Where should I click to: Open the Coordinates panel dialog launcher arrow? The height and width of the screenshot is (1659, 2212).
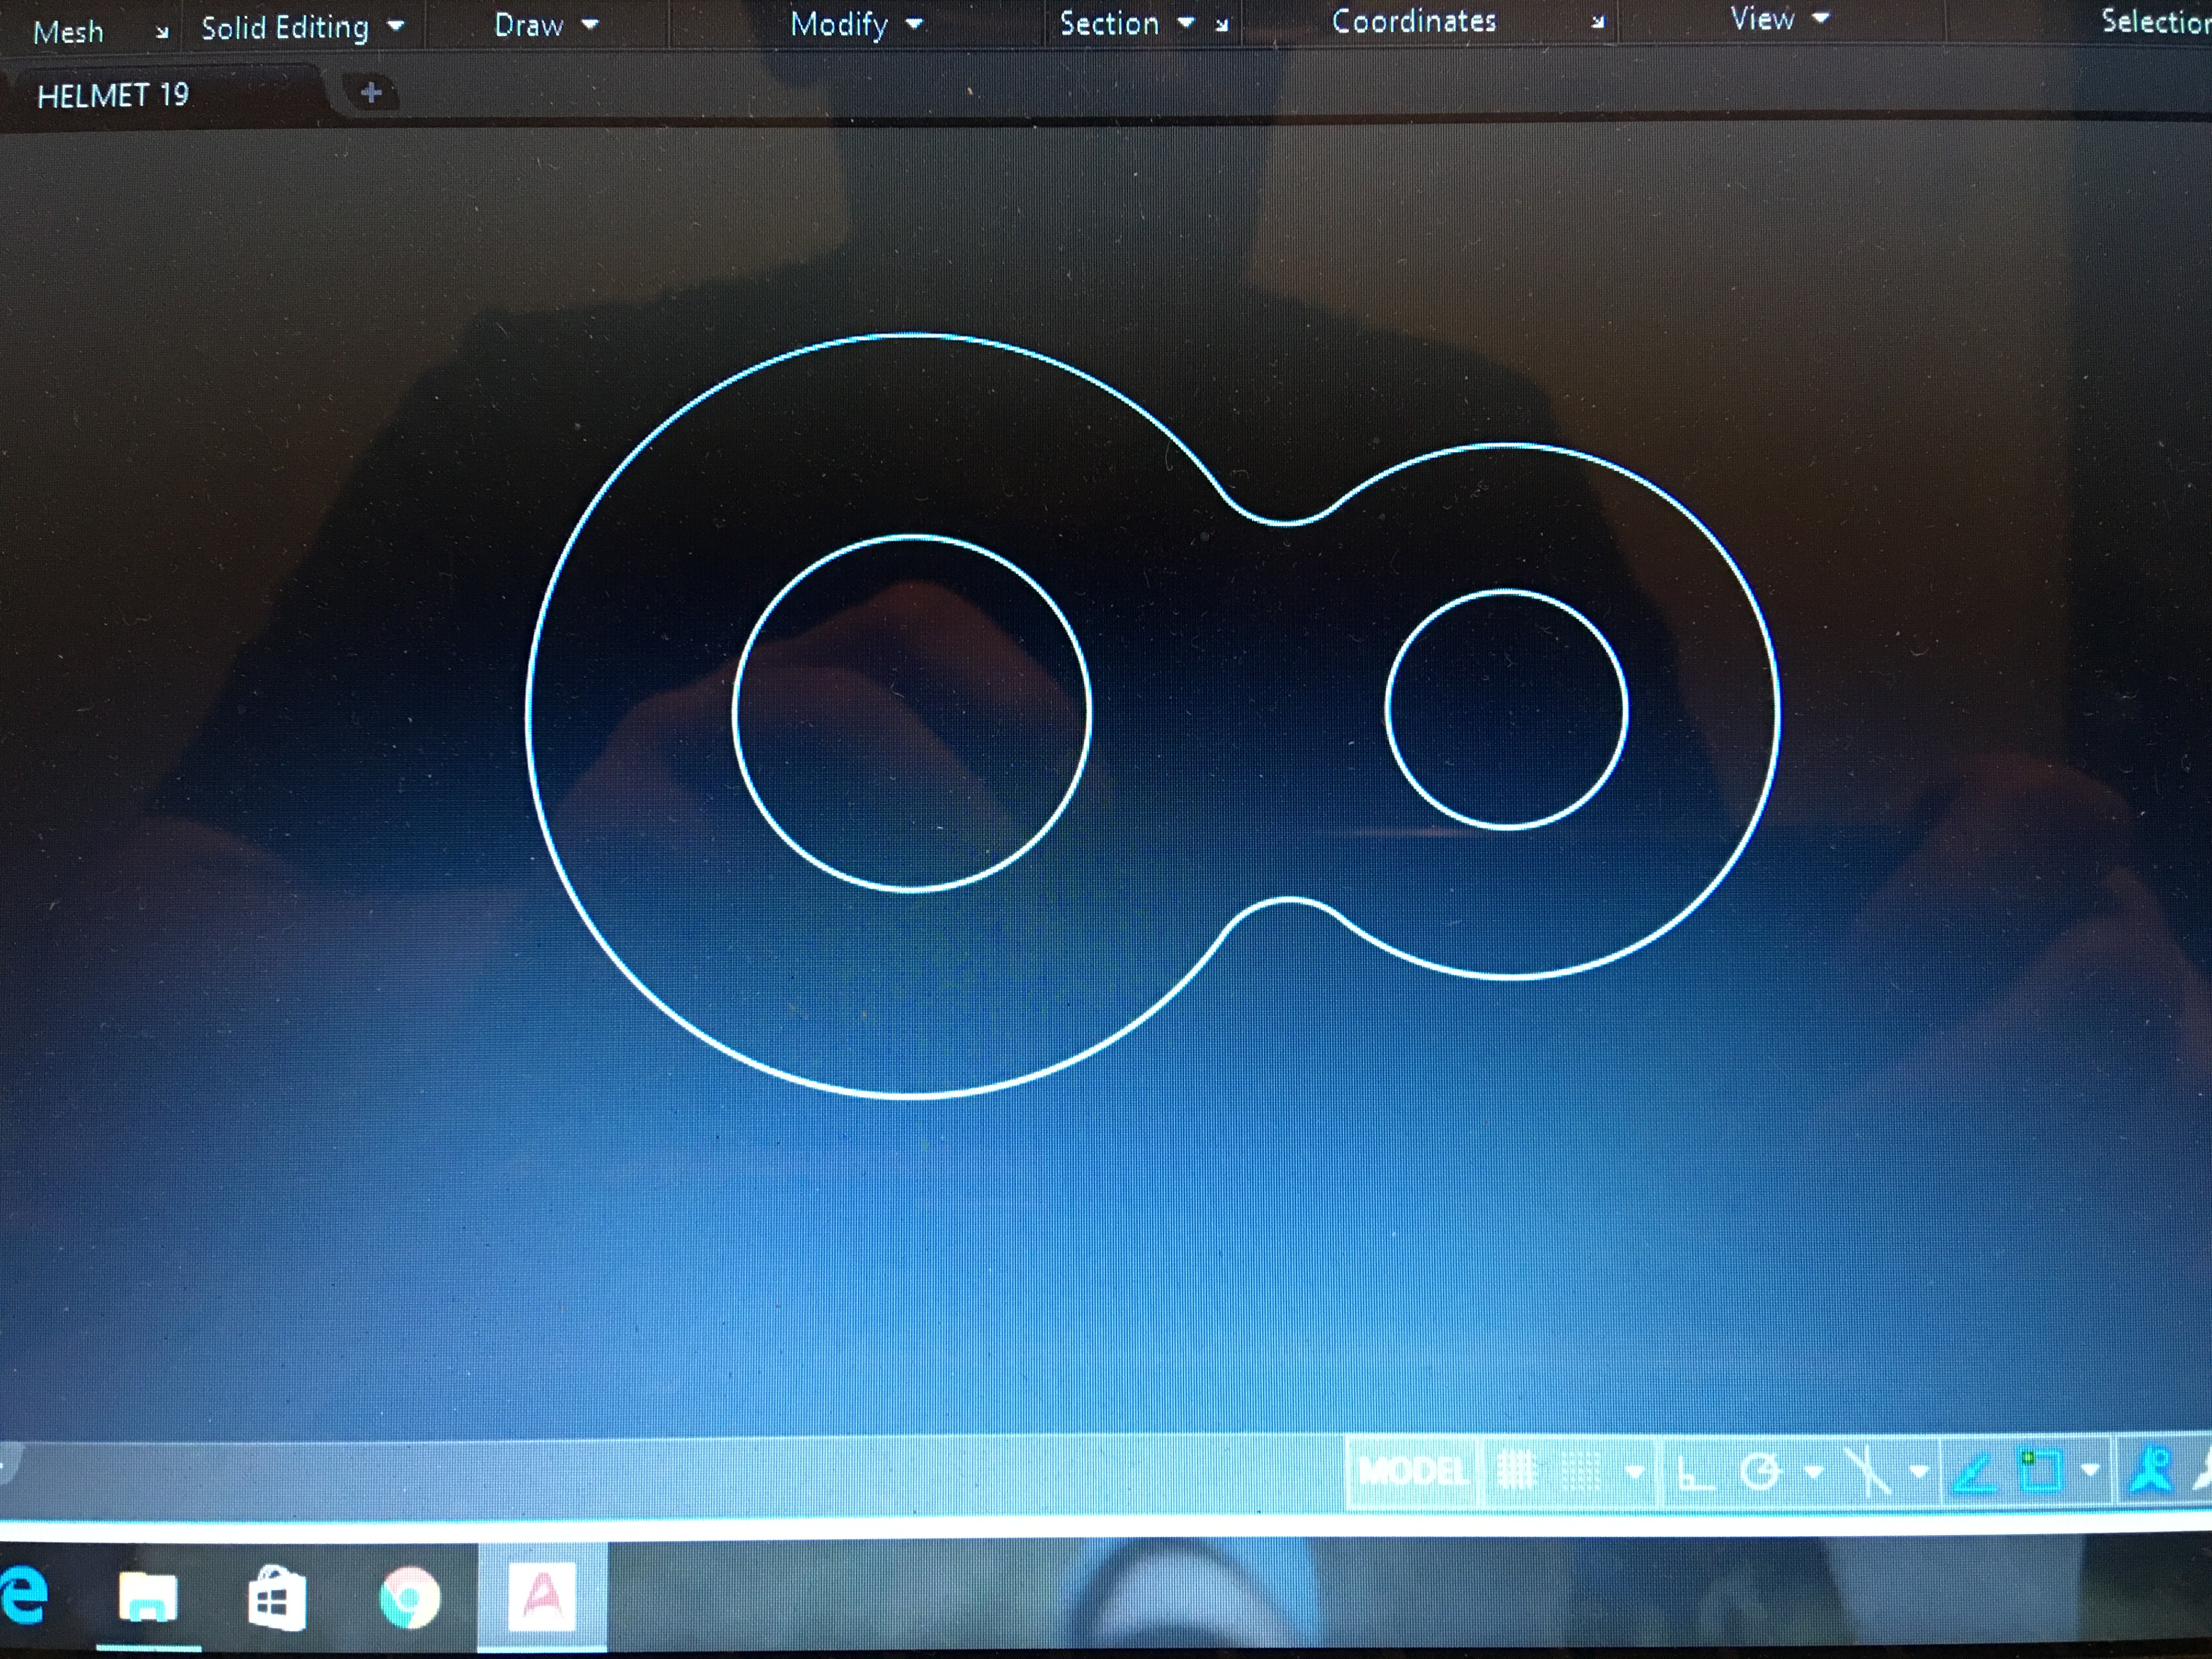1598,21
